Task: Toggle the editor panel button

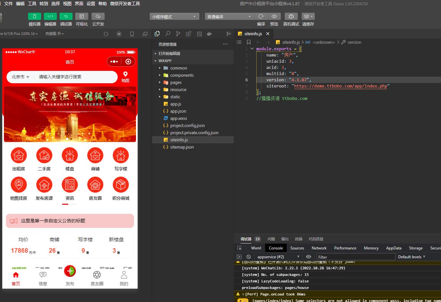Action: [50, 16]
